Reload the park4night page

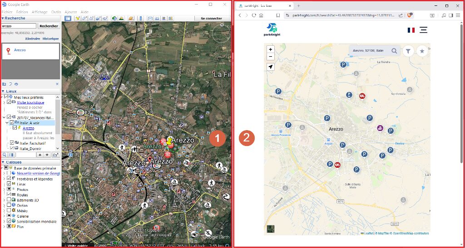pos(254,15)
